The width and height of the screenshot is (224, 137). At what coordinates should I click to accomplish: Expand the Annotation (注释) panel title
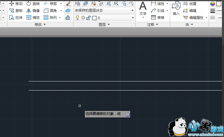pos(152,25)
